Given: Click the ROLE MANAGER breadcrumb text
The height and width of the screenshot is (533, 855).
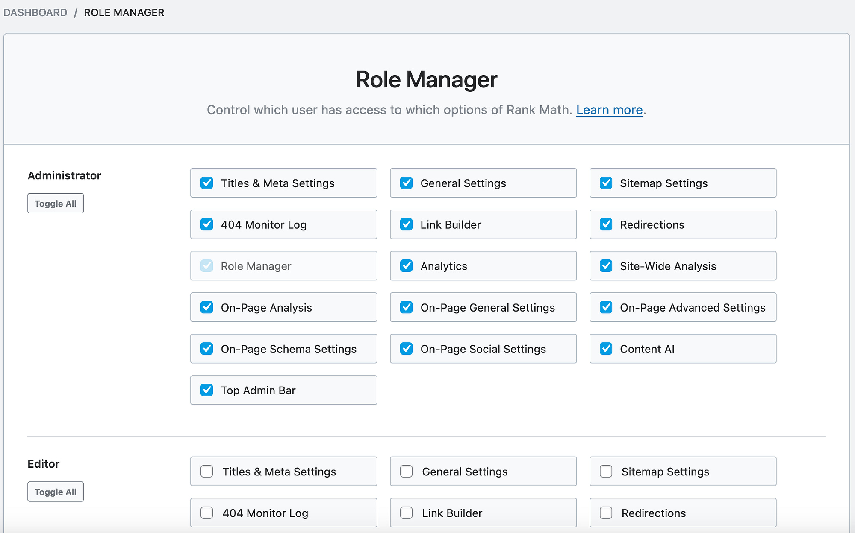Looking at the screenshot, I should click(x=124, y=12).
